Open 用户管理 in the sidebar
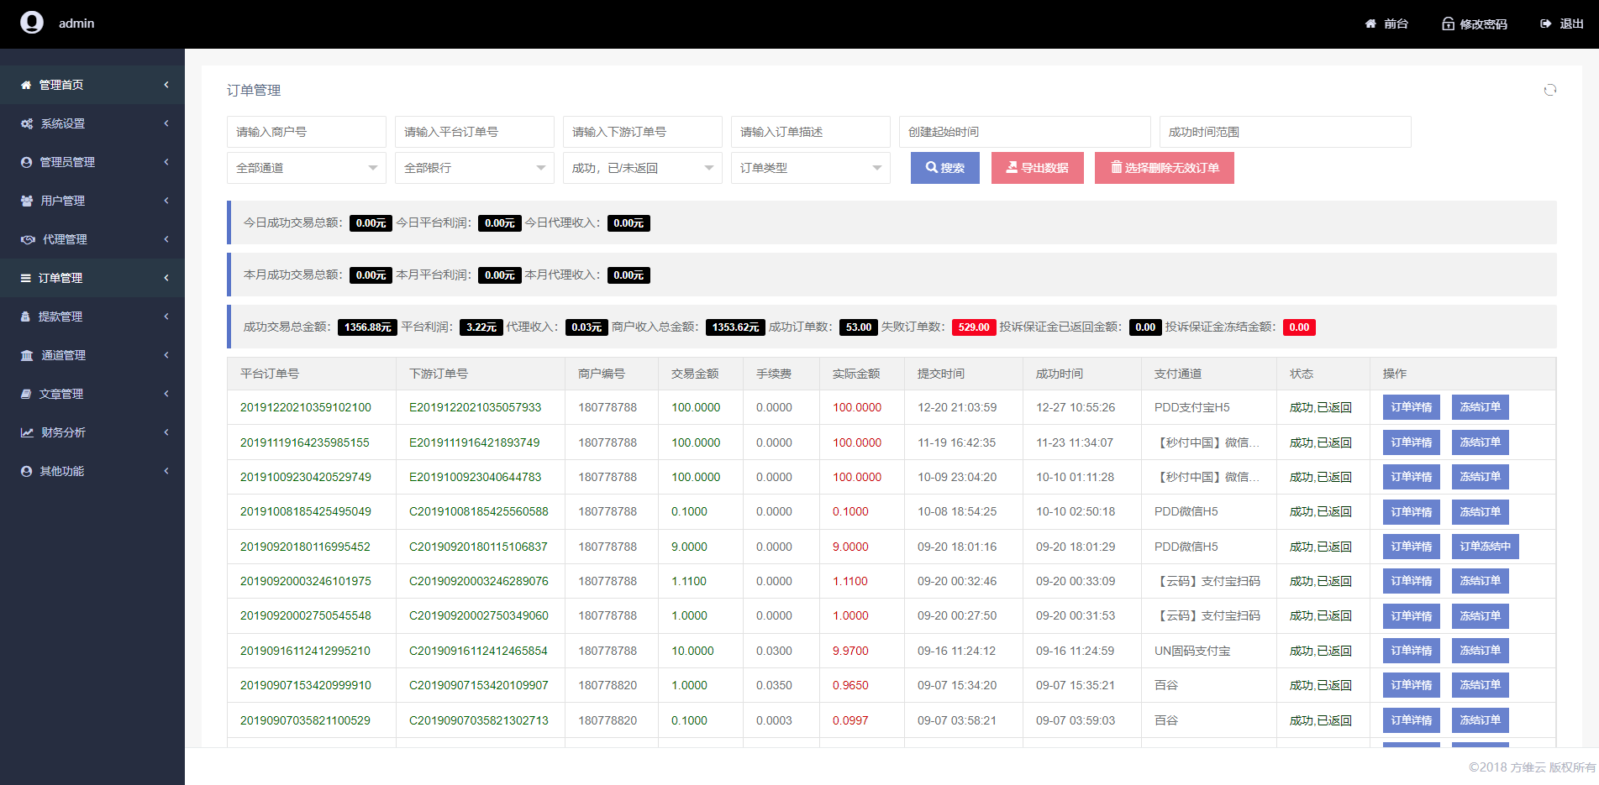The height and width of the screenshot is (785, 1599). pos(63,201)
